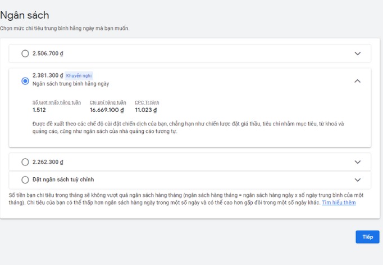This screenshot has height=265, width=383.
Task: Expand the custom budget row chevron
Action: 358,180
